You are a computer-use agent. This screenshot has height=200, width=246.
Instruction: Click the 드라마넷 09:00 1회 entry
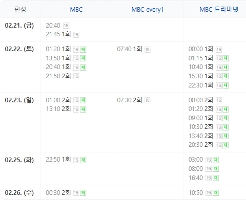click(x=201, y=118)
